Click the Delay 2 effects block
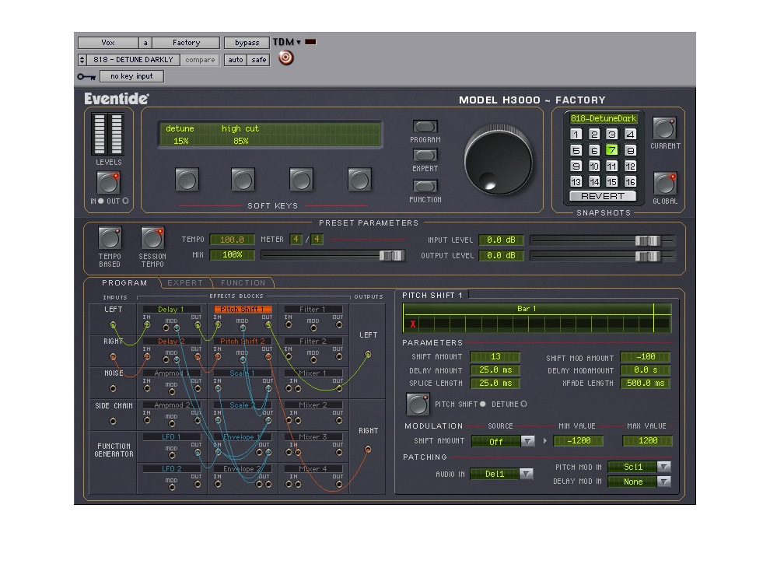The height and width of the screenshot is (578, 770). (x=171, y=341)
